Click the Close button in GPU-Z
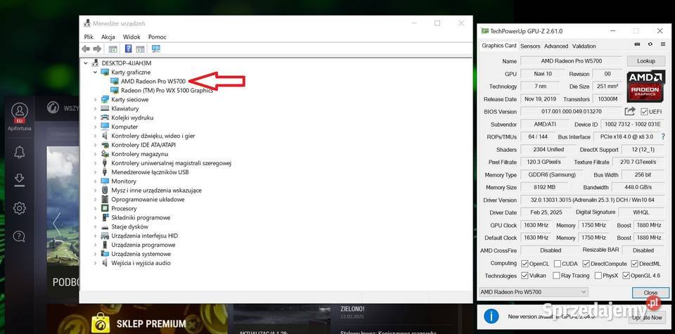Screen dimensions: 675x334 pyautogui.click(x=650, y=293)
